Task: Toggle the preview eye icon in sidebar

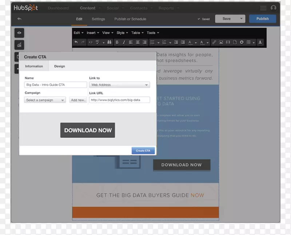Action: click(x=19, y=33)
